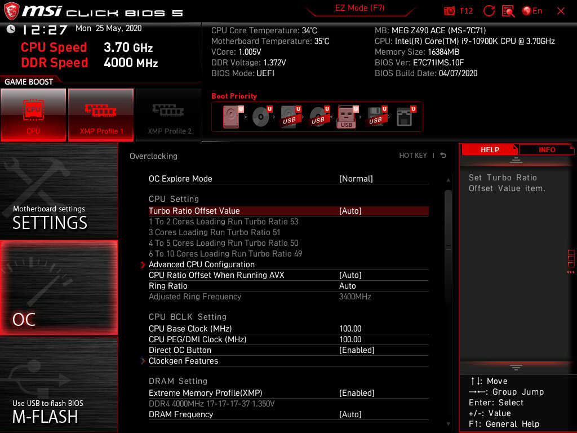The width and height of the screenshot is (577, 433).
Task: Click '3 Cores Loading Run Turbo Ratio 51'
Action: (214, 232)
